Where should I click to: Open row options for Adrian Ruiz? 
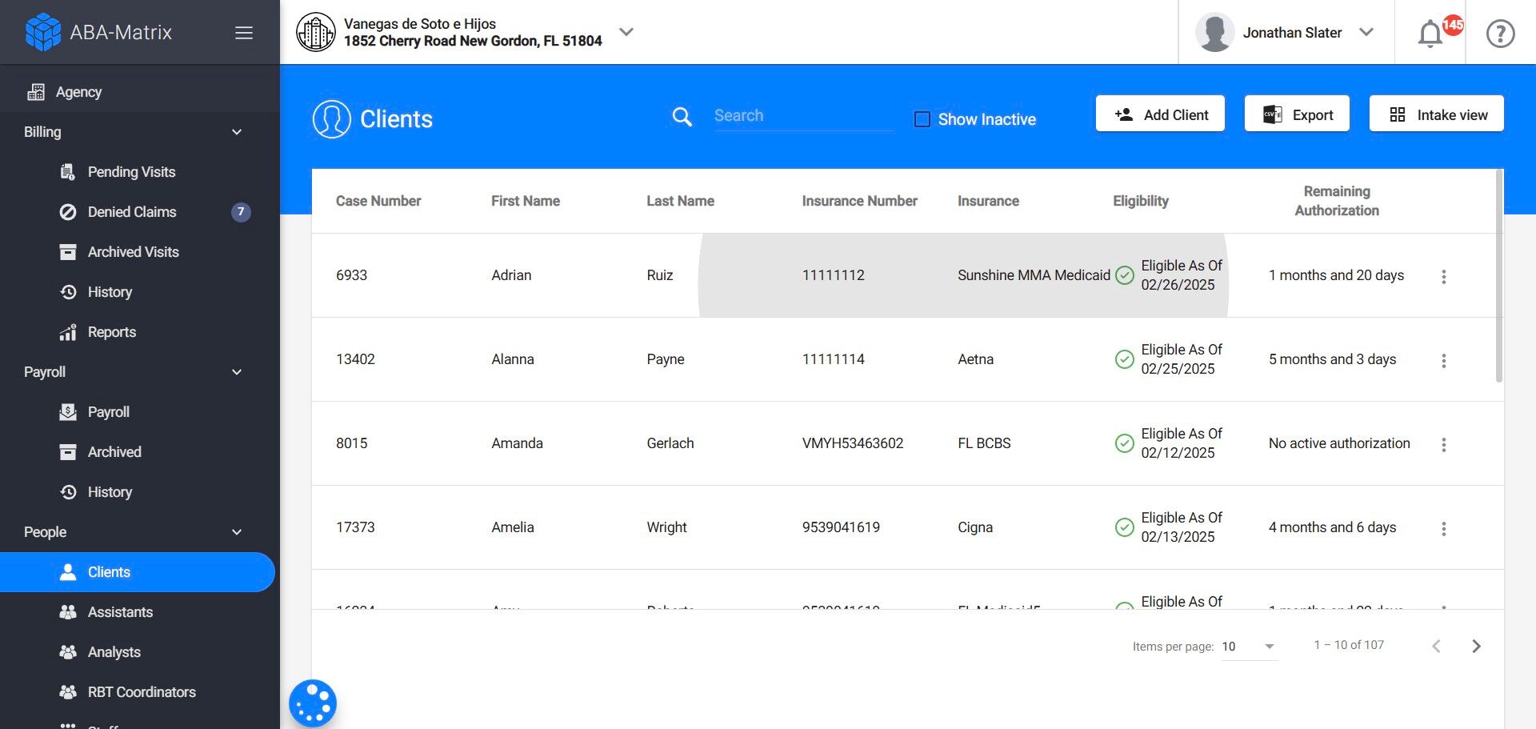[1443, 277]
